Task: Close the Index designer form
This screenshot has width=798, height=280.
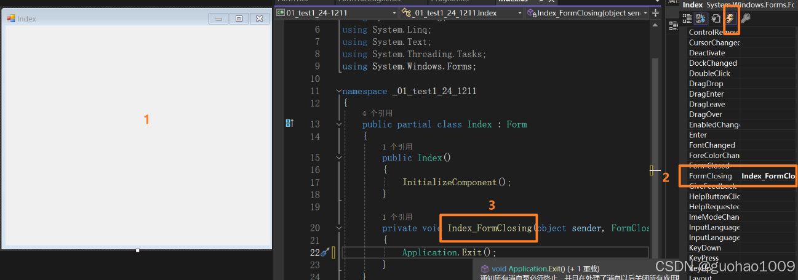Action: (259, 19)
